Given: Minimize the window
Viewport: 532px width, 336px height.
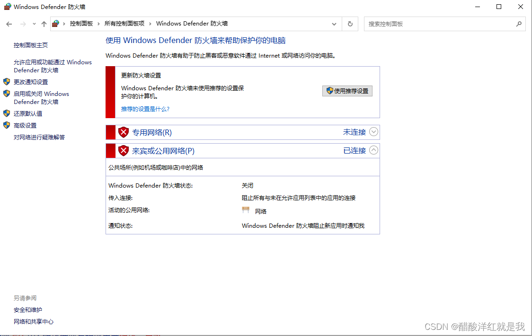Looking at the screenshot, I should click(478, 7).
